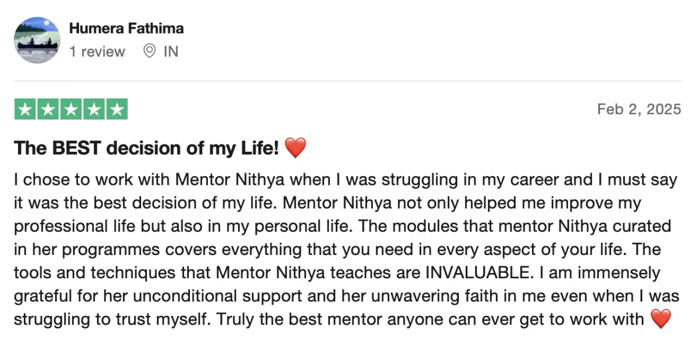The image size is (697, 346).
Task: Click the fourth green rating star
Action: tap(94, 110)
